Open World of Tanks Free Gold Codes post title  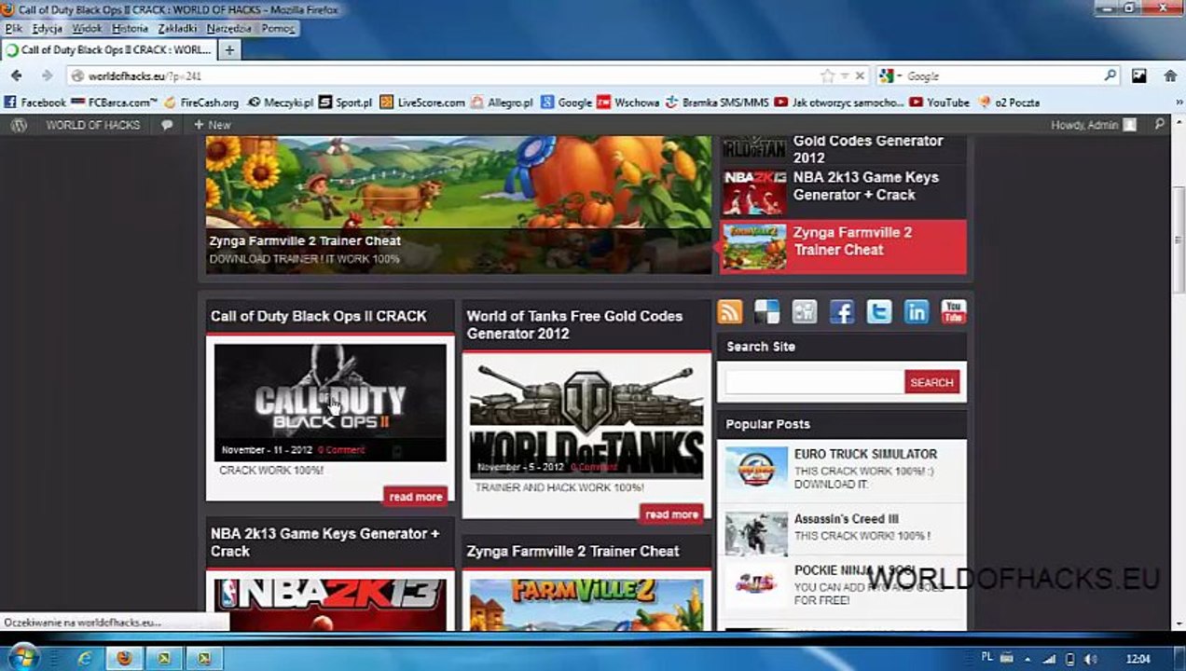click(x=574, y=324)
